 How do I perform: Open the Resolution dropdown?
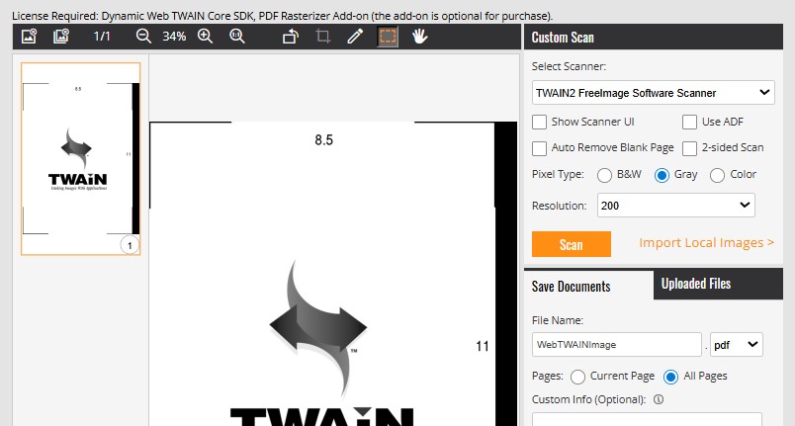676,206
